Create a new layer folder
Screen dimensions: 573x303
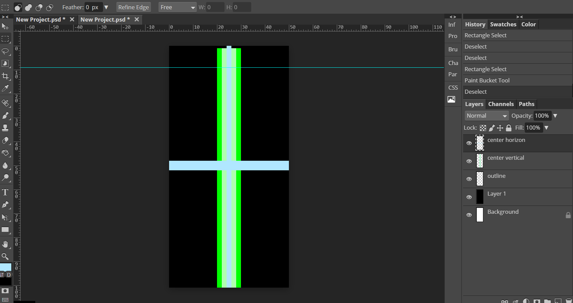(x=547, y=301)
